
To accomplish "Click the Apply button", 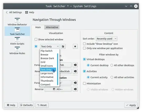I will 131,105.
